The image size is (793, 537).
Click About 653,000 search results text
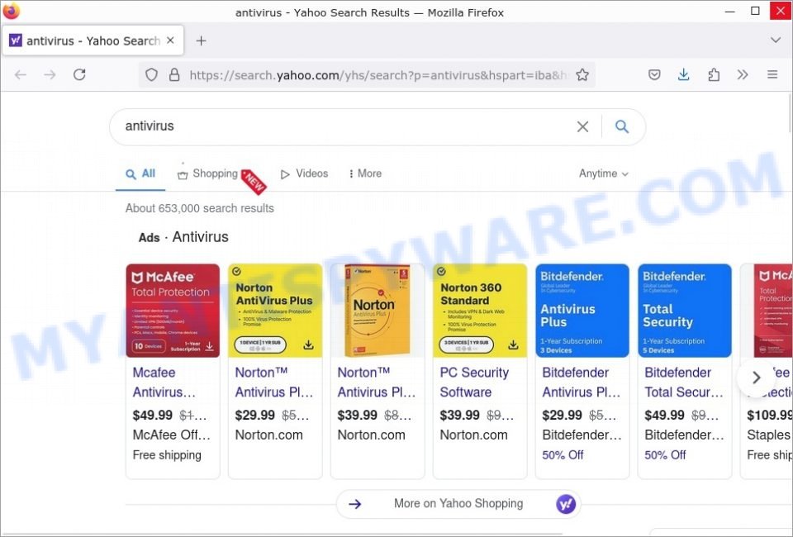click(200, 208)
